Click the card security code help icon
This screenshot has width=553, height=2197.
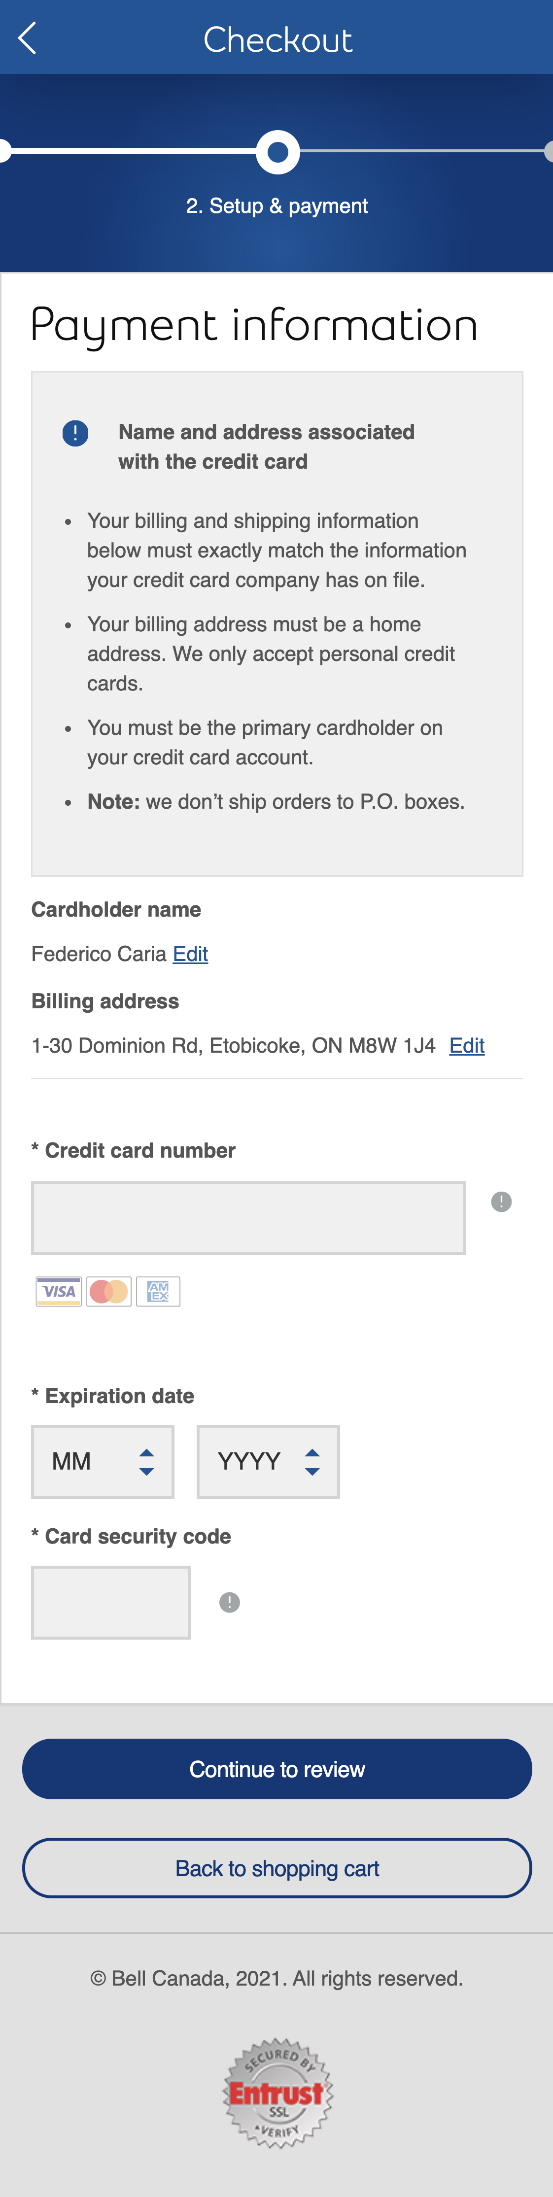[x=230, y=1603]
